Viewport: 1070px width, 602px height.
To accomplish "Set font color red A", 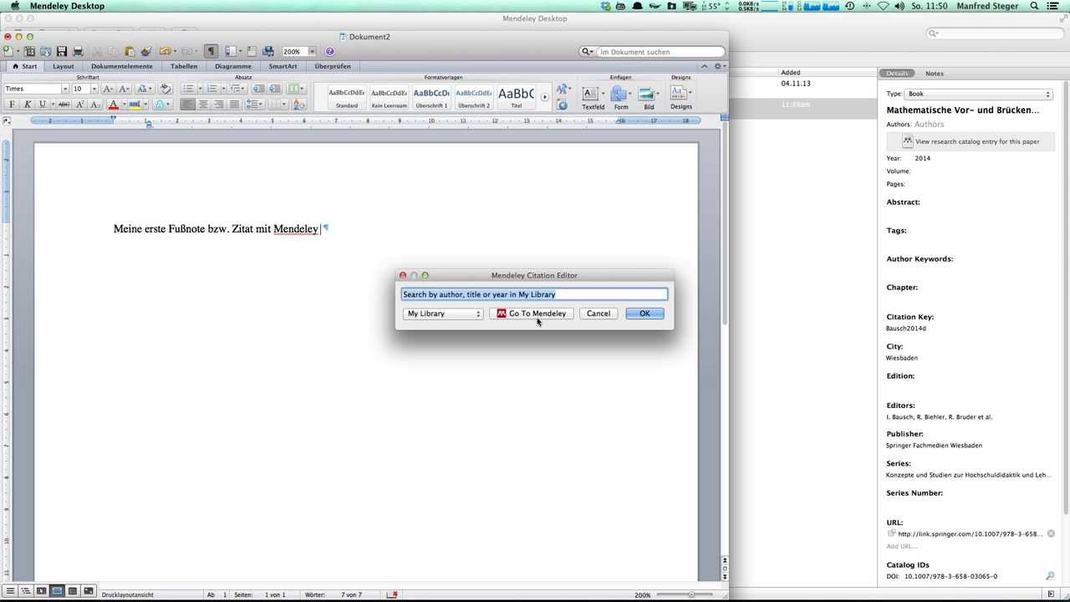I will 113,105.
